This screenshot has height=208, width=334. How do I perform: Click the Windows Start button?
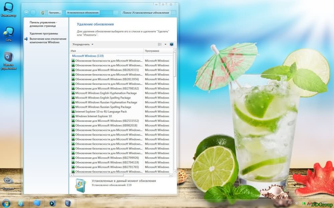coord(6,203)
